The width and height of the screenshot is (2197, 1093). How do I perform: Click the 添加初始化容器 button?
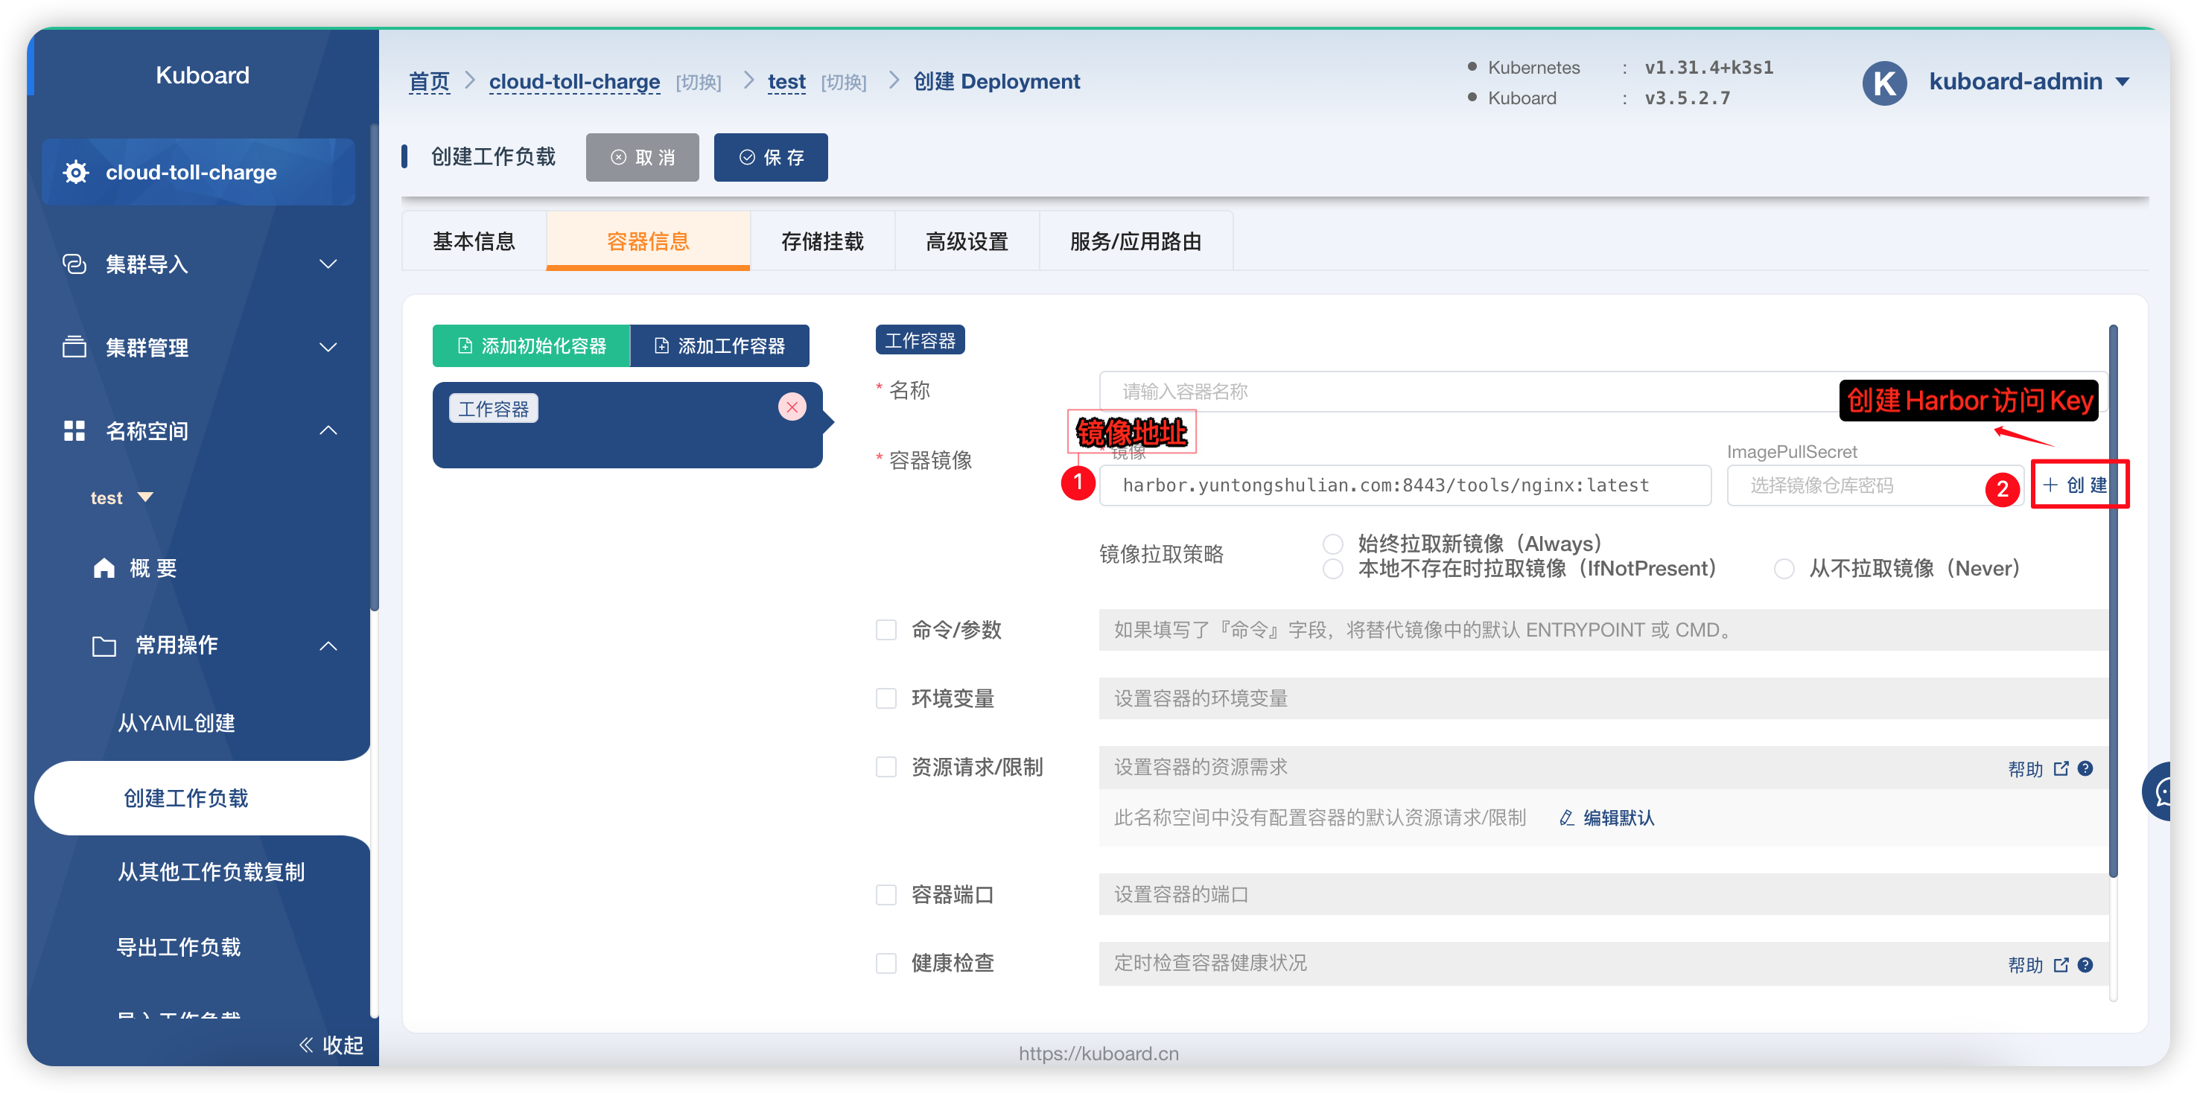(531, 345)
